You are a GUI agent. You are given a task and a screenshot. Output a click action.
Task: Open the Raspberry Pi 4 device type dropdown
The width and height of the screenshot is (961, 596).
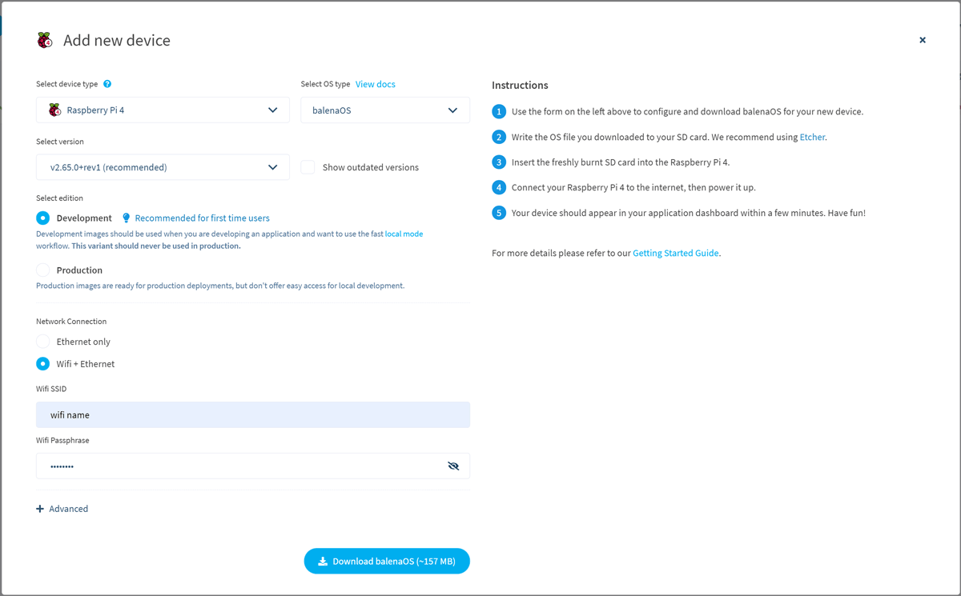pos(272,110)
